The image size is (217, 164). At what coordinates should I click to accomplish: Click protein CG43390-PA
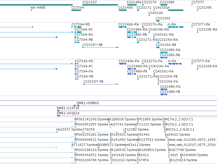159,66
